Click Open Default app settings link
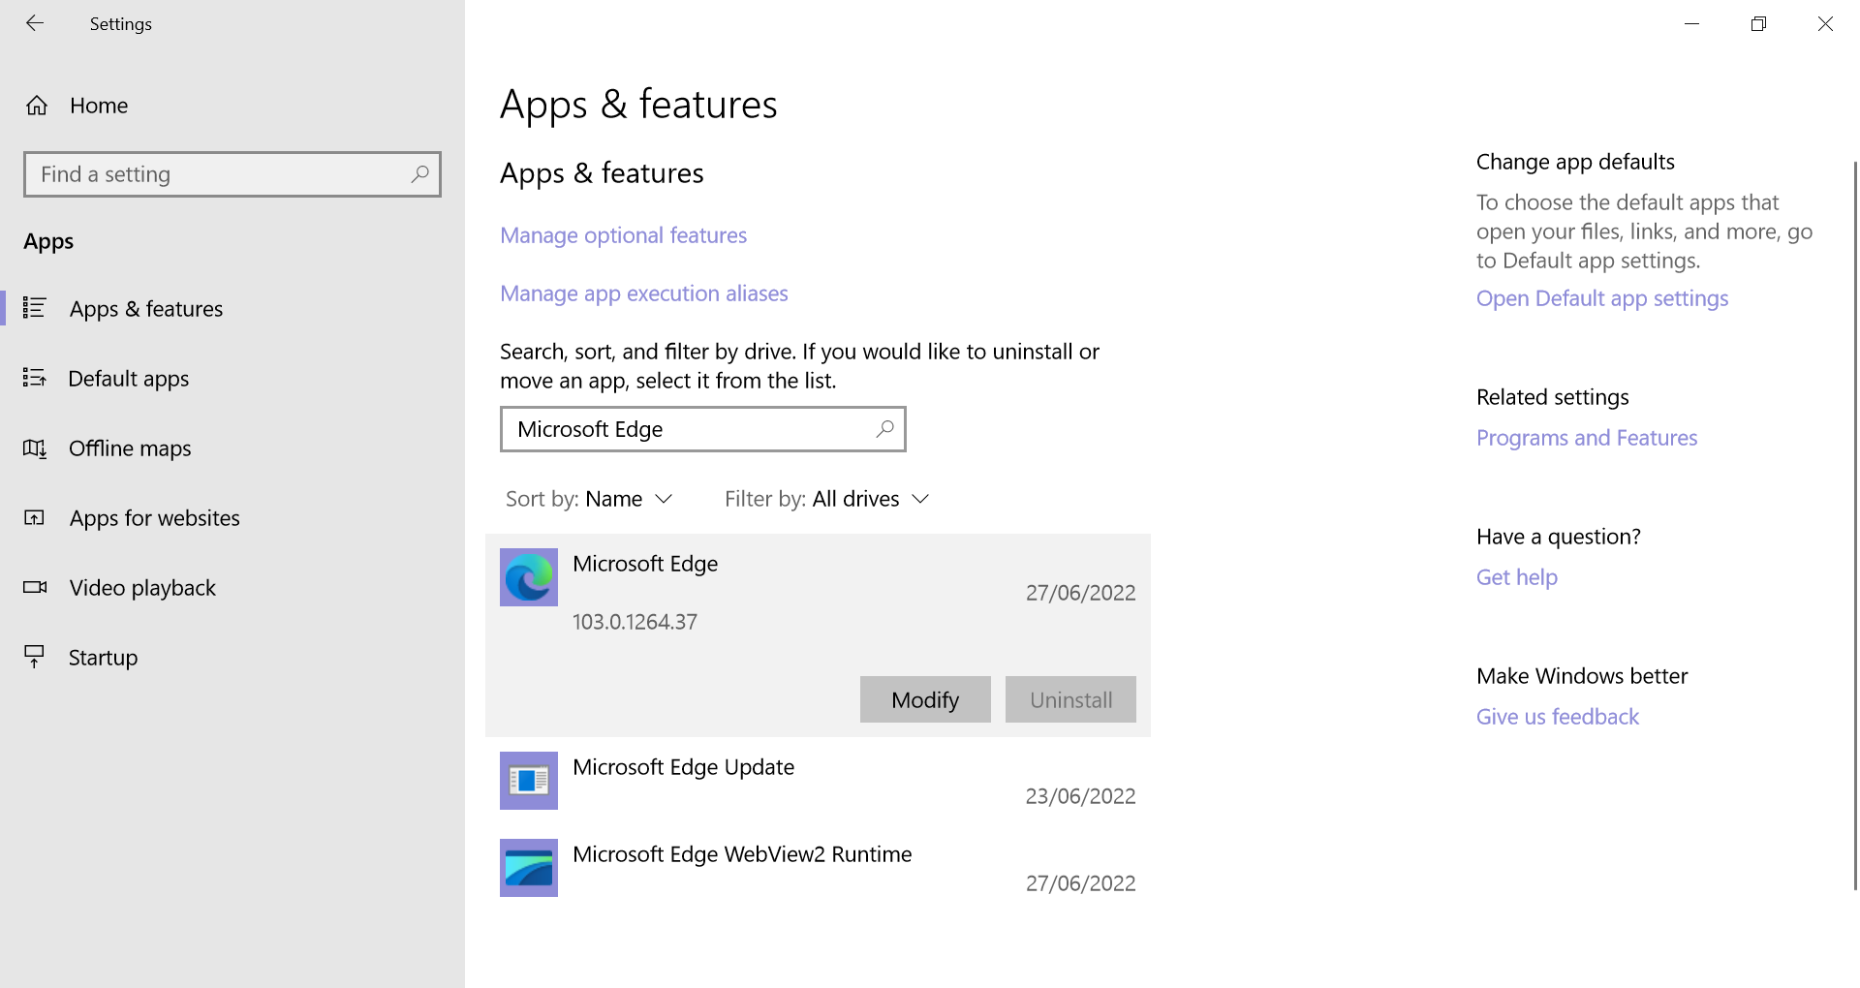This screenshot has height=988, width=1860. (1602, 298)
